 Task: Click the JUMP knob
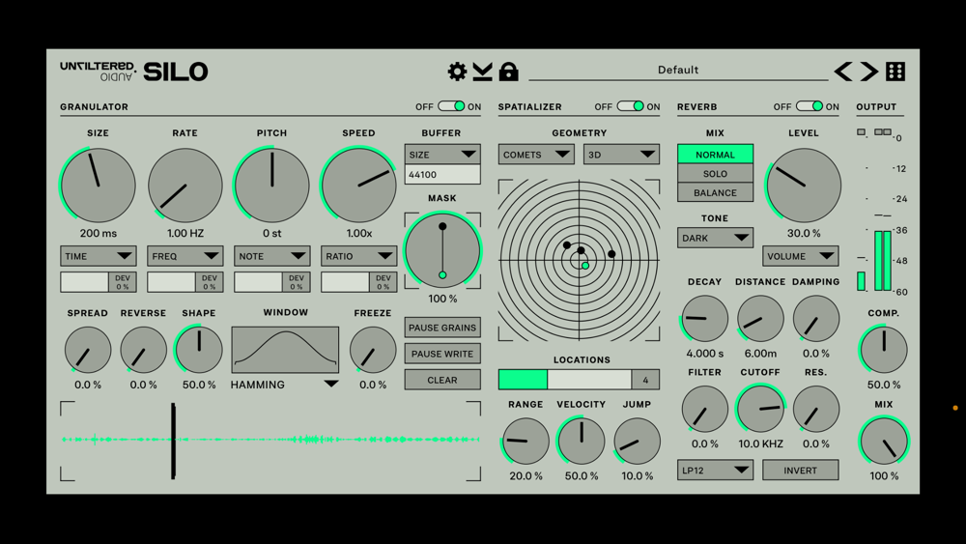tap(637, 442)
